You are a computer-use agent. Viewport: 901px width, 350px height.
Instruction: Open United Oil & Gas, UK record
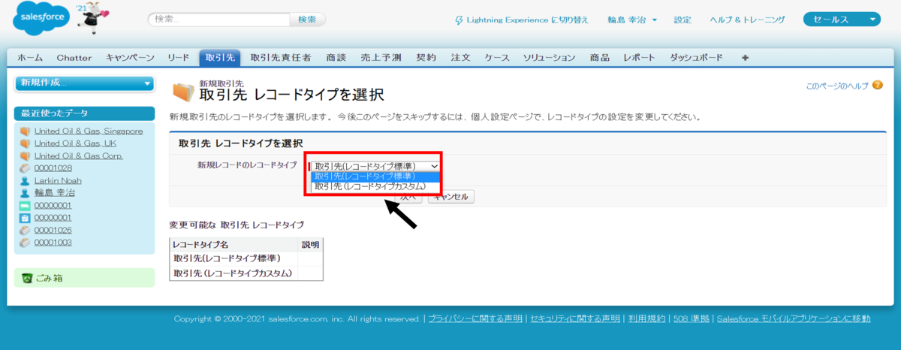(75, 143)
